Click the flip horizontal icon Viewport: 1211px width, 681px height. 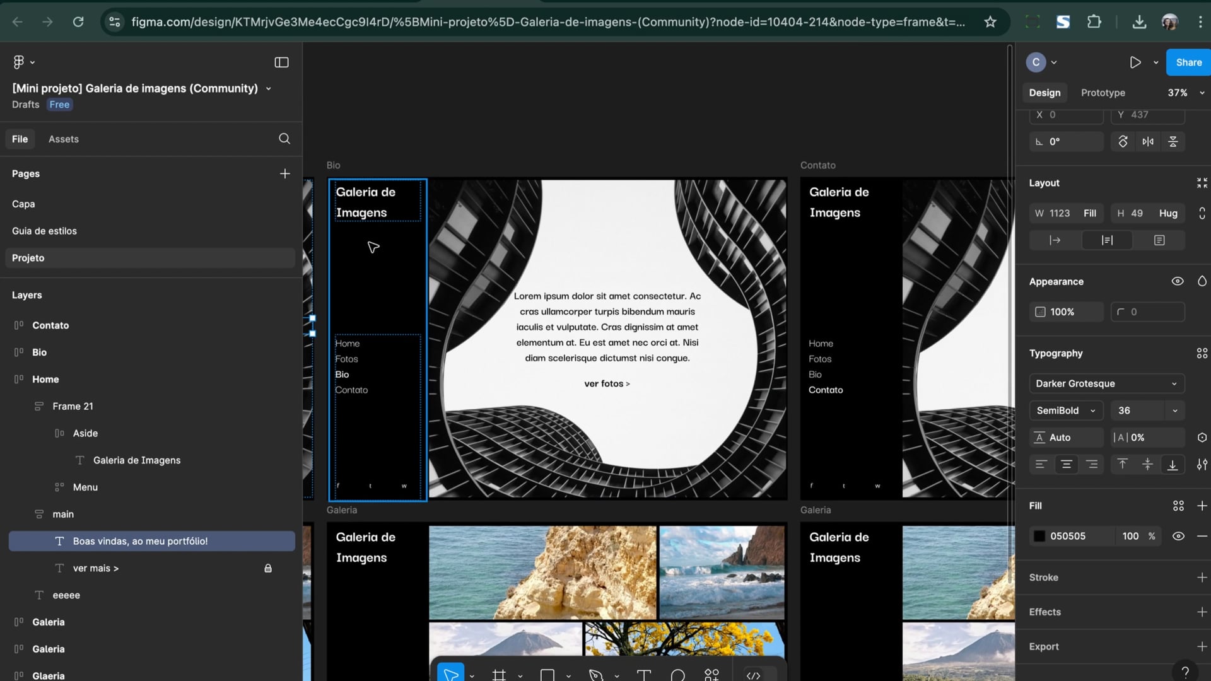(1147, 142)
